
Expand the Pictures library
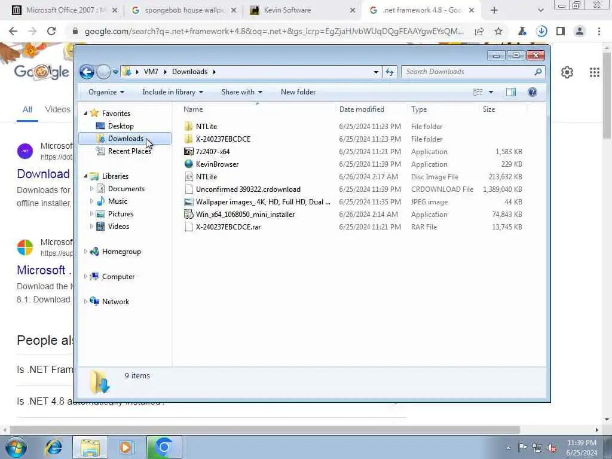pos(91,214)
